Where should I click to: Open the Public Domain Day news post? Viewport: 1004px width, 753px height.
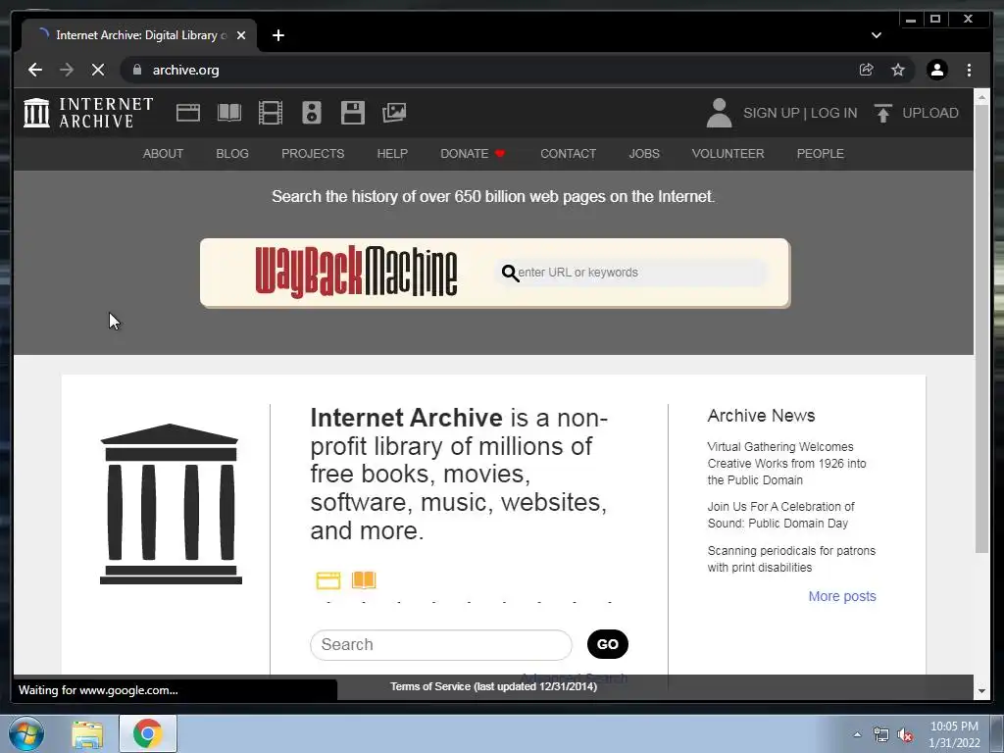pyautogui.click(x=781, y=515)
